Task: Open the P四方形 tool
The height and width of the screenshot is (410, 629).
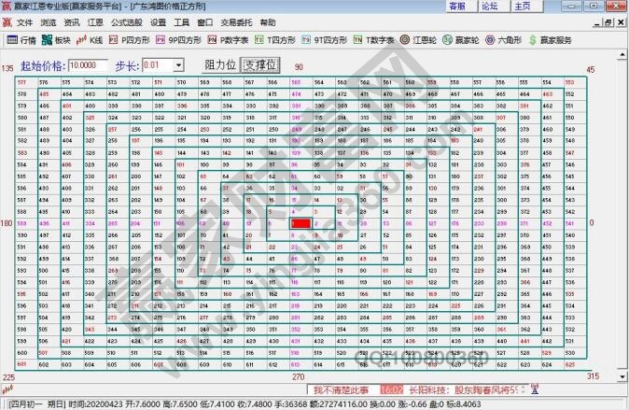Action: (x=129, y=40)
